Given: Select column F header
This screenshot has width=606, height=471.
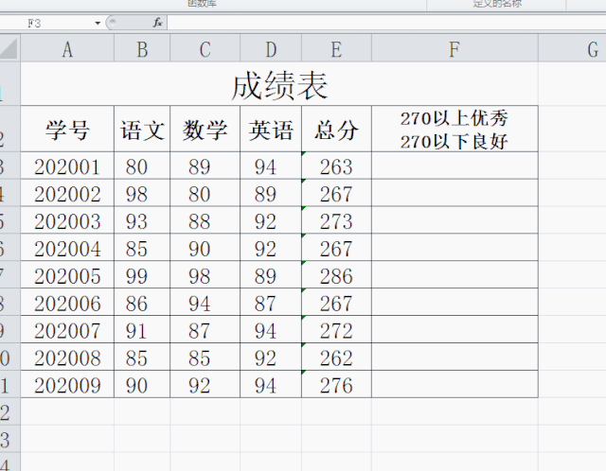Looking at the screenshot, I should pyautogui.click(x=454, y=48).
